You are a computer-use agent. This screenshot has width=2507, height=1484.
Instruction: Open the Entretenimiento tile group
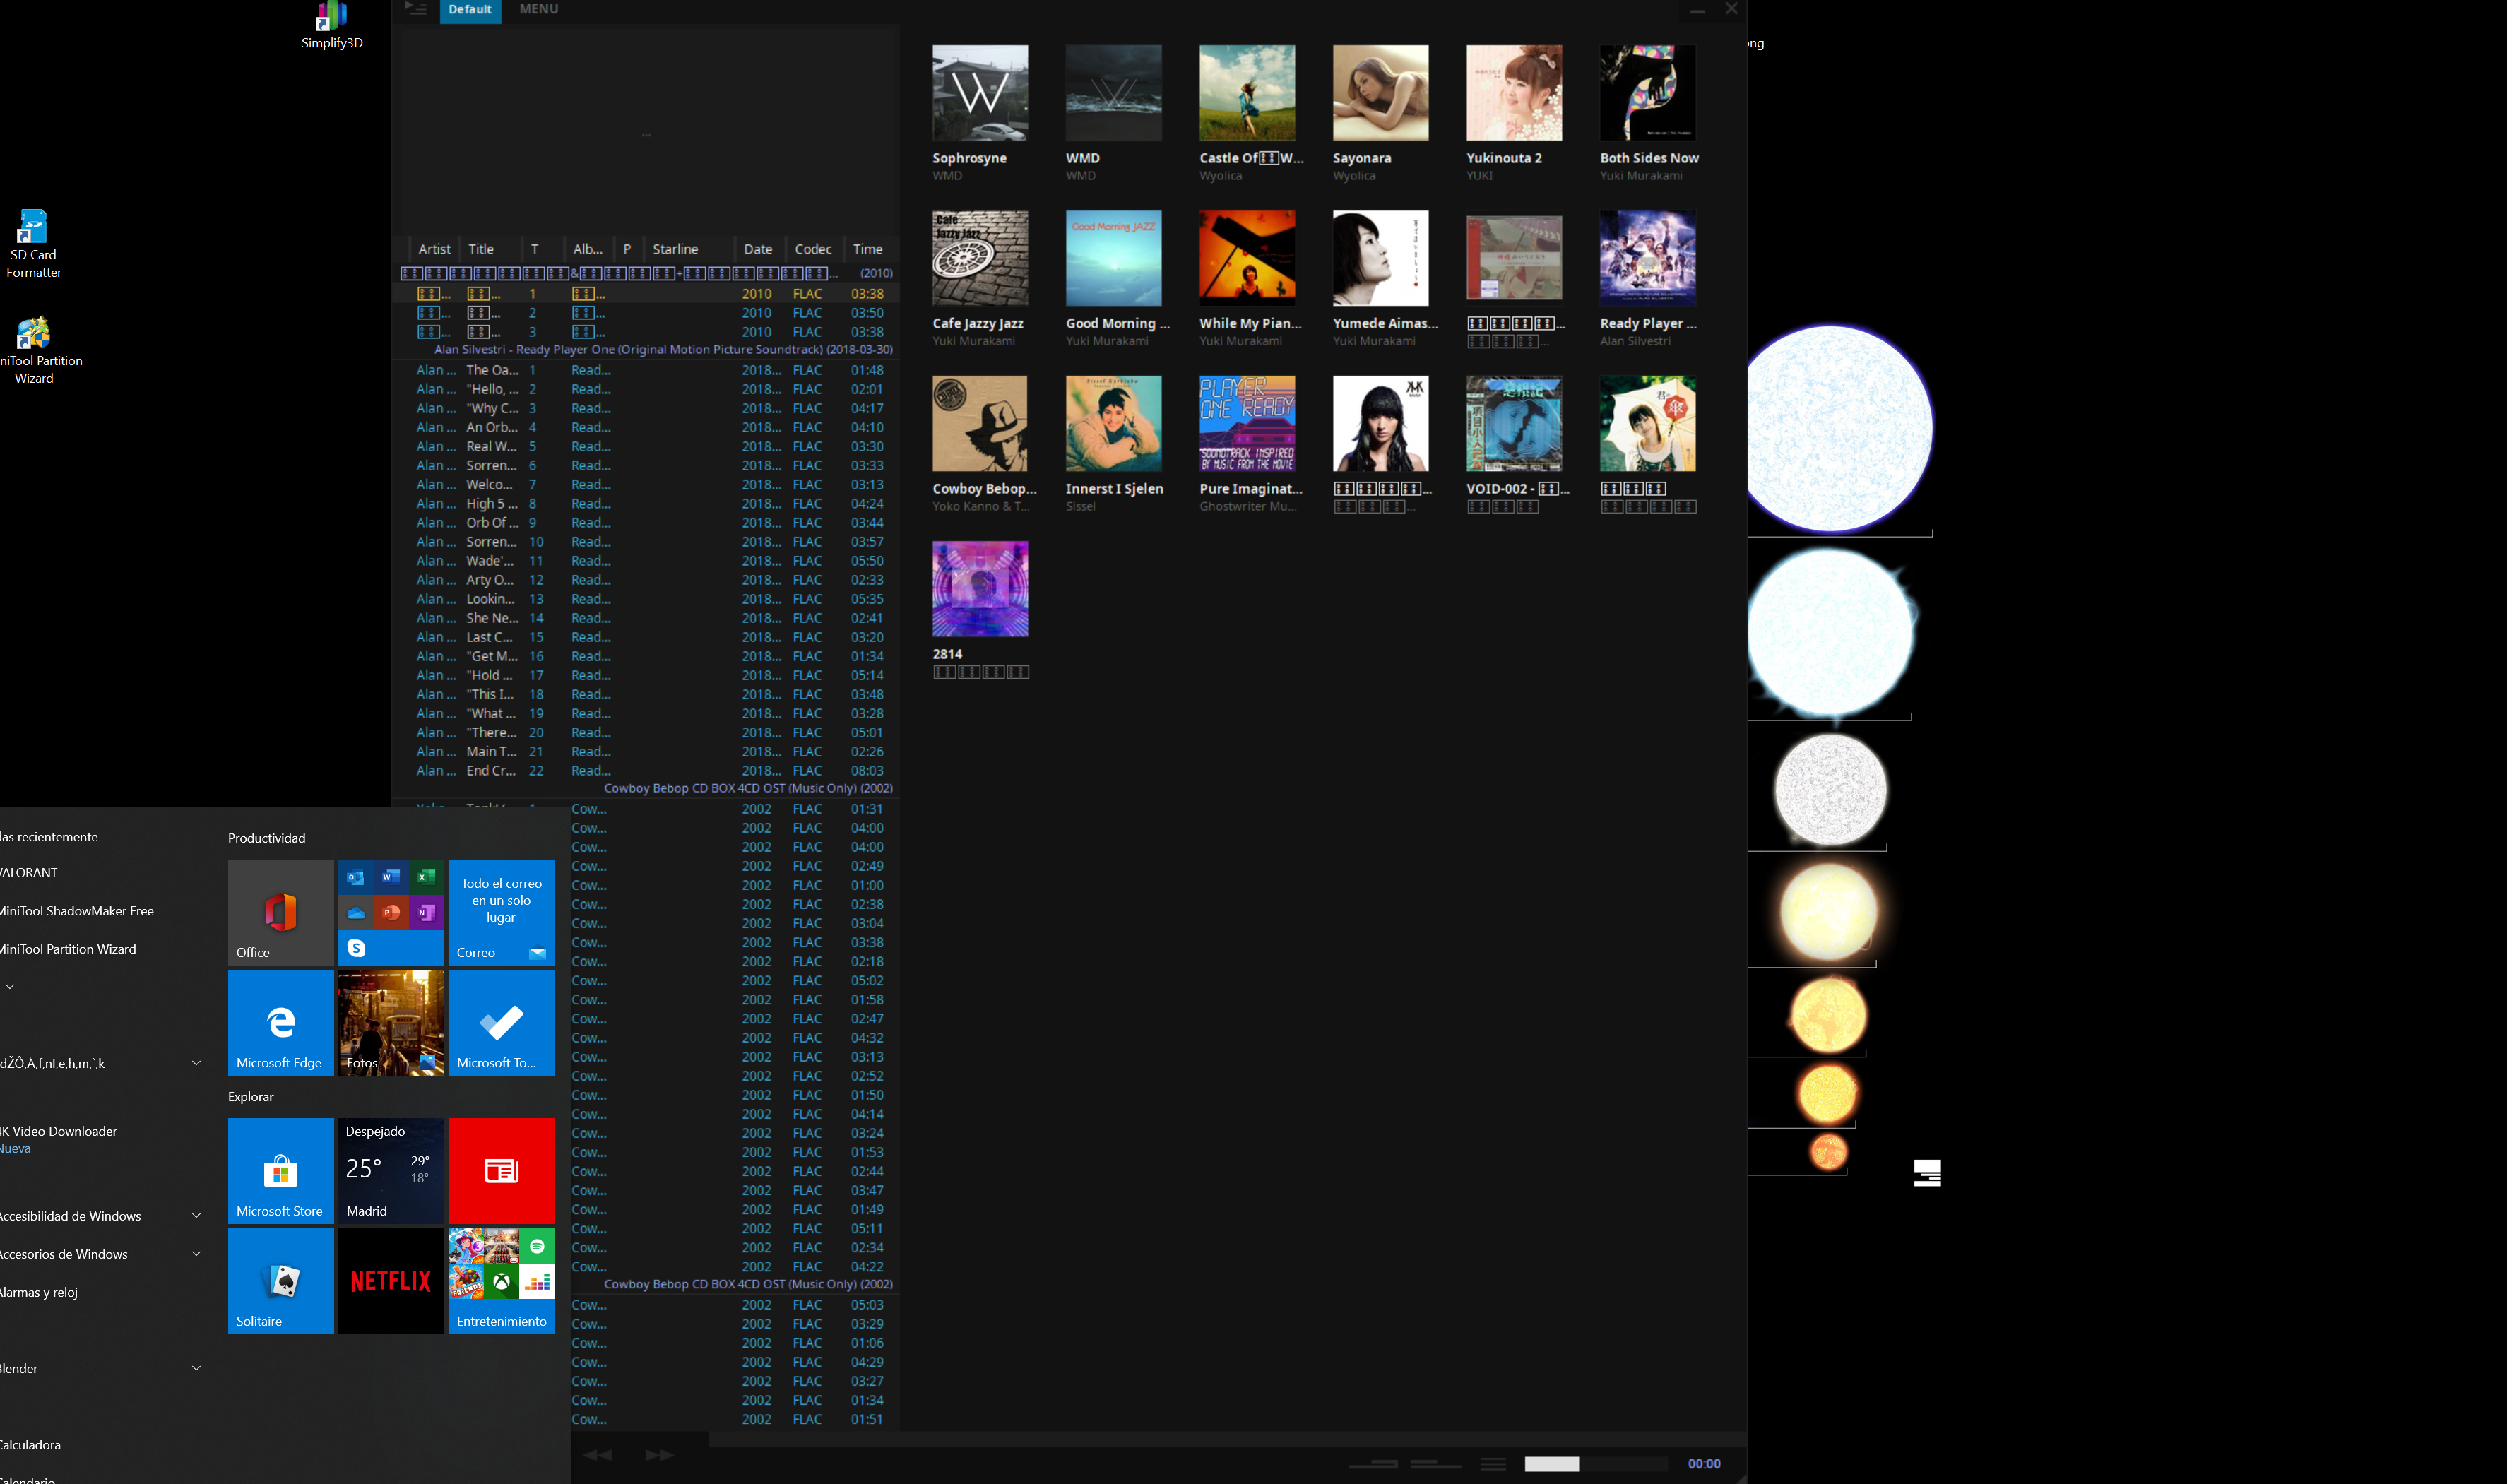point(501,1281)
